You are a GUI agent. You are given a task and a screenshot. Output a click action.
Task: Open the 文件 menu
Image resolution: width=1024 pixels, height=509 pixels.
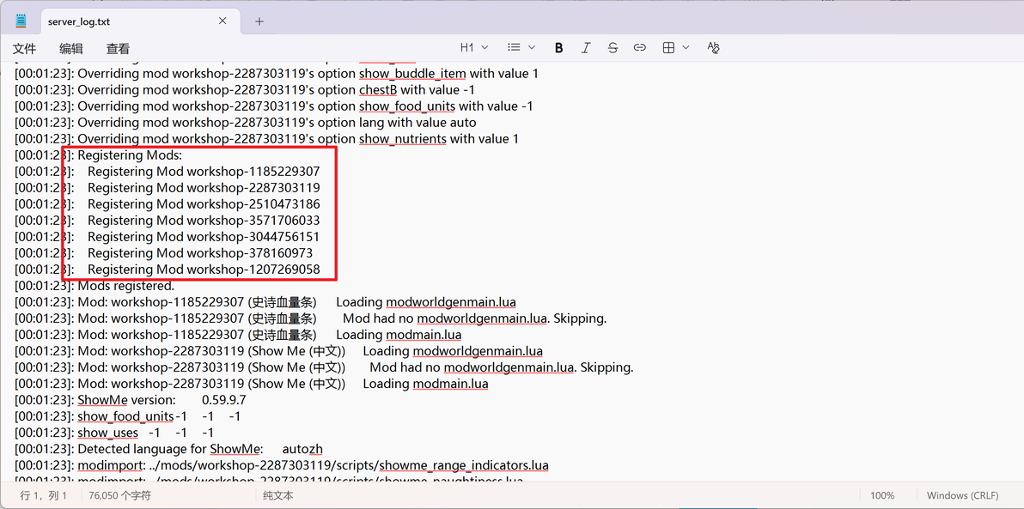tap(25, 48)
